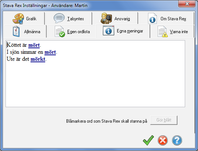Screen dimensions: 198x151
Task: Click the Om Stava Rex info icon
Action: (x=152, y=18)
